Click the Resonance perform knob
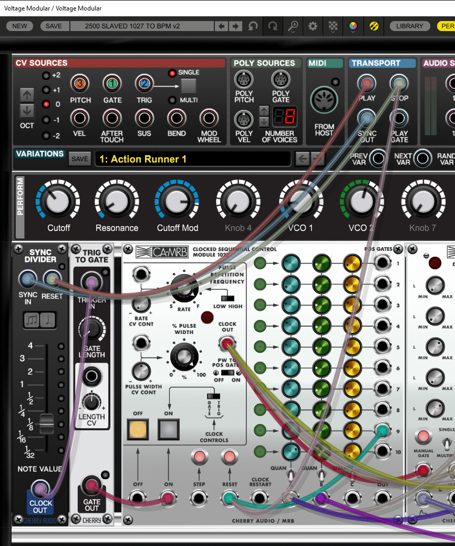Image resolution: width=455 pixels, height=546 pixels. click(117, 201)
